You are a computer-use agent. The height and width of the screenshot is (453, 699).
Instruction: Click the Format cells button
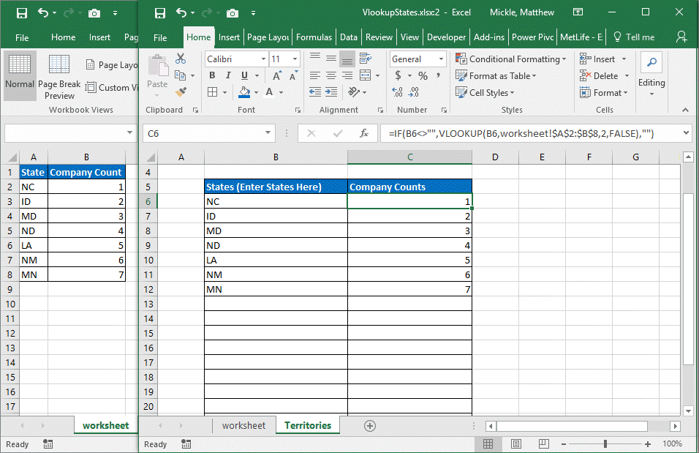pos(604,92)
